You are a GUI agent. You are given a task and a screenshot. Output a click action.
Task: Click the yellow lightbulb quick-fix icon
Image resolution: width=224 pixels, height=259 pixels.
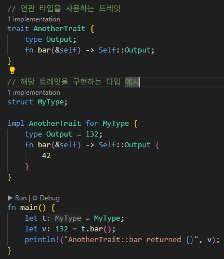(12, 71)
